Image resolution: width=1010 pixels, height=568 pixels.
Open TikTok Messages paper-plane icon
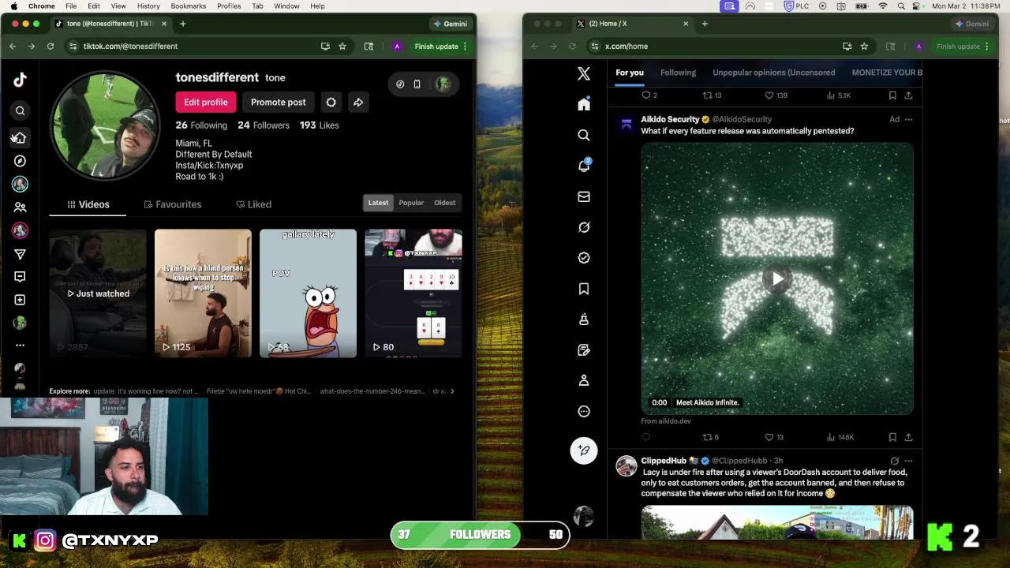pos(21,254)
